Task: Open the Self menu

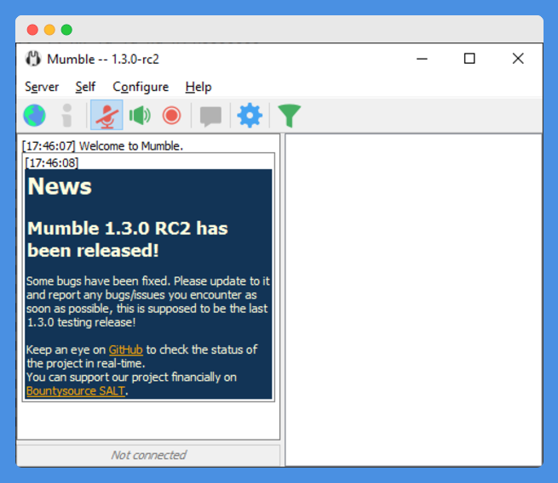Action: pos(85,87)
